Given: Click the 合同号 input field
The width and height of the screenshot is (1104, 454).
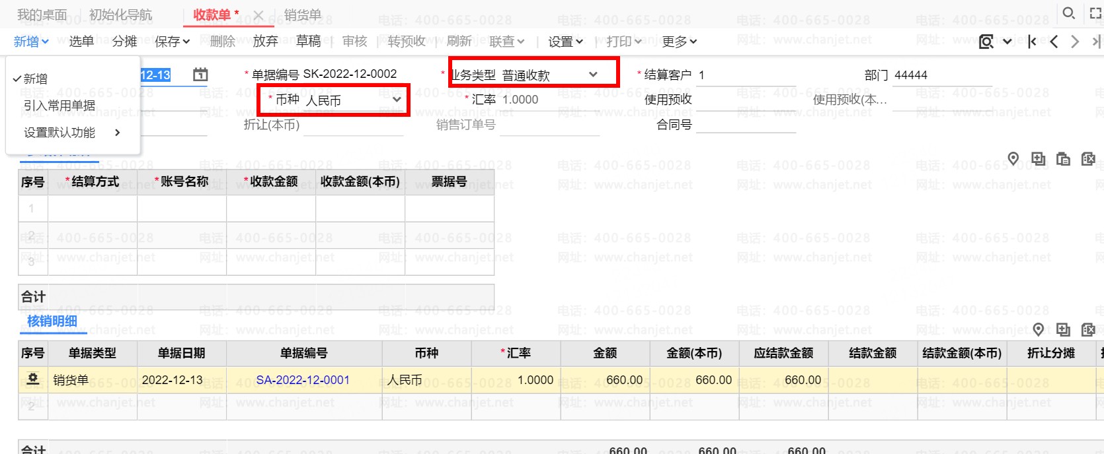Looking at the screenshot, I should [x=746, y=125].
